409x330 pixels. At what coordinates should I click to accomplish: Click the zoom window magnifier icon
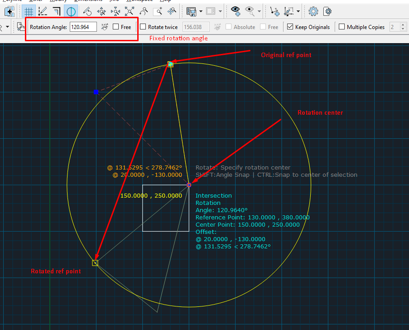pos(158,11)
